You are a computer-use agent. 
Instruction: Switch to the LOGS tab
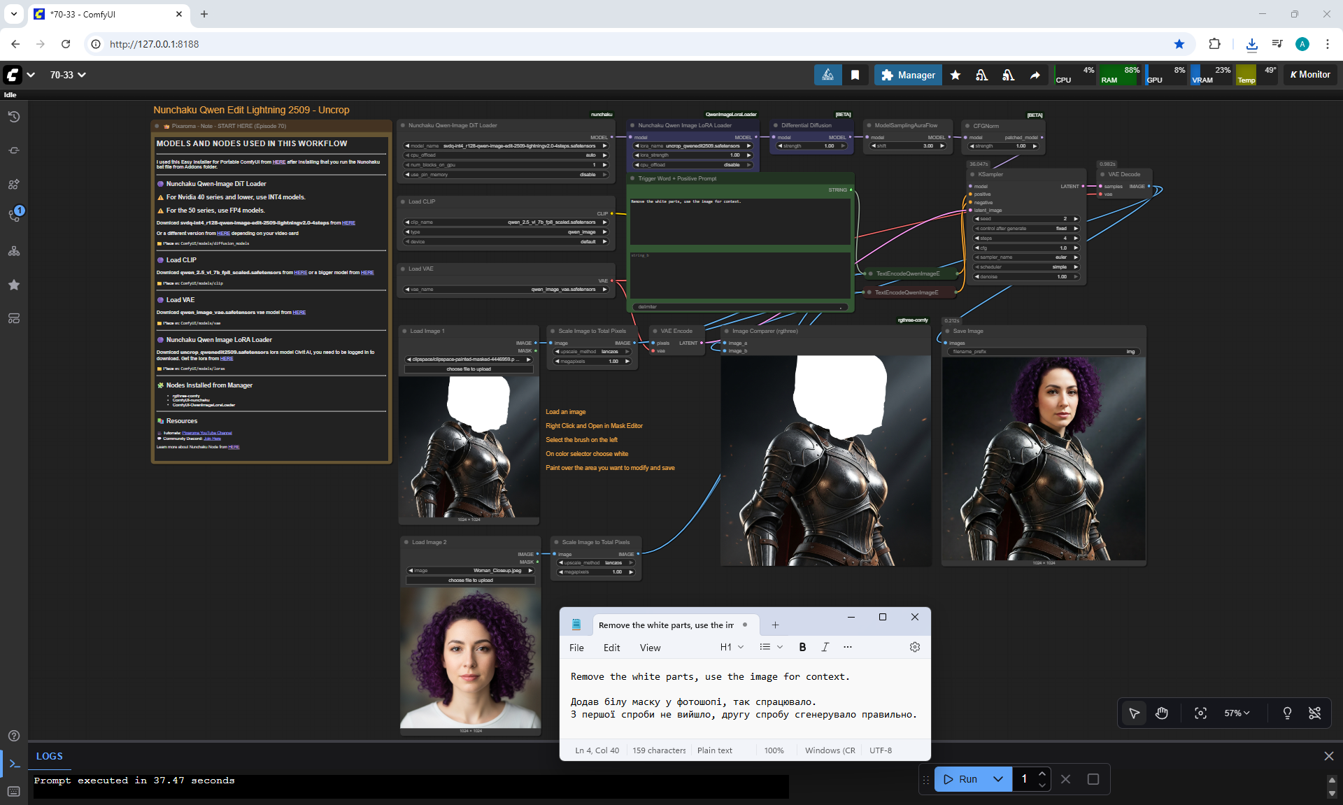tap(49, 756)
